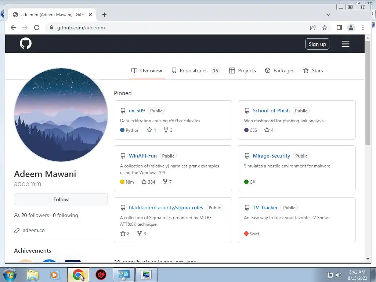Click ex-509 star count 4

(151, 130)
